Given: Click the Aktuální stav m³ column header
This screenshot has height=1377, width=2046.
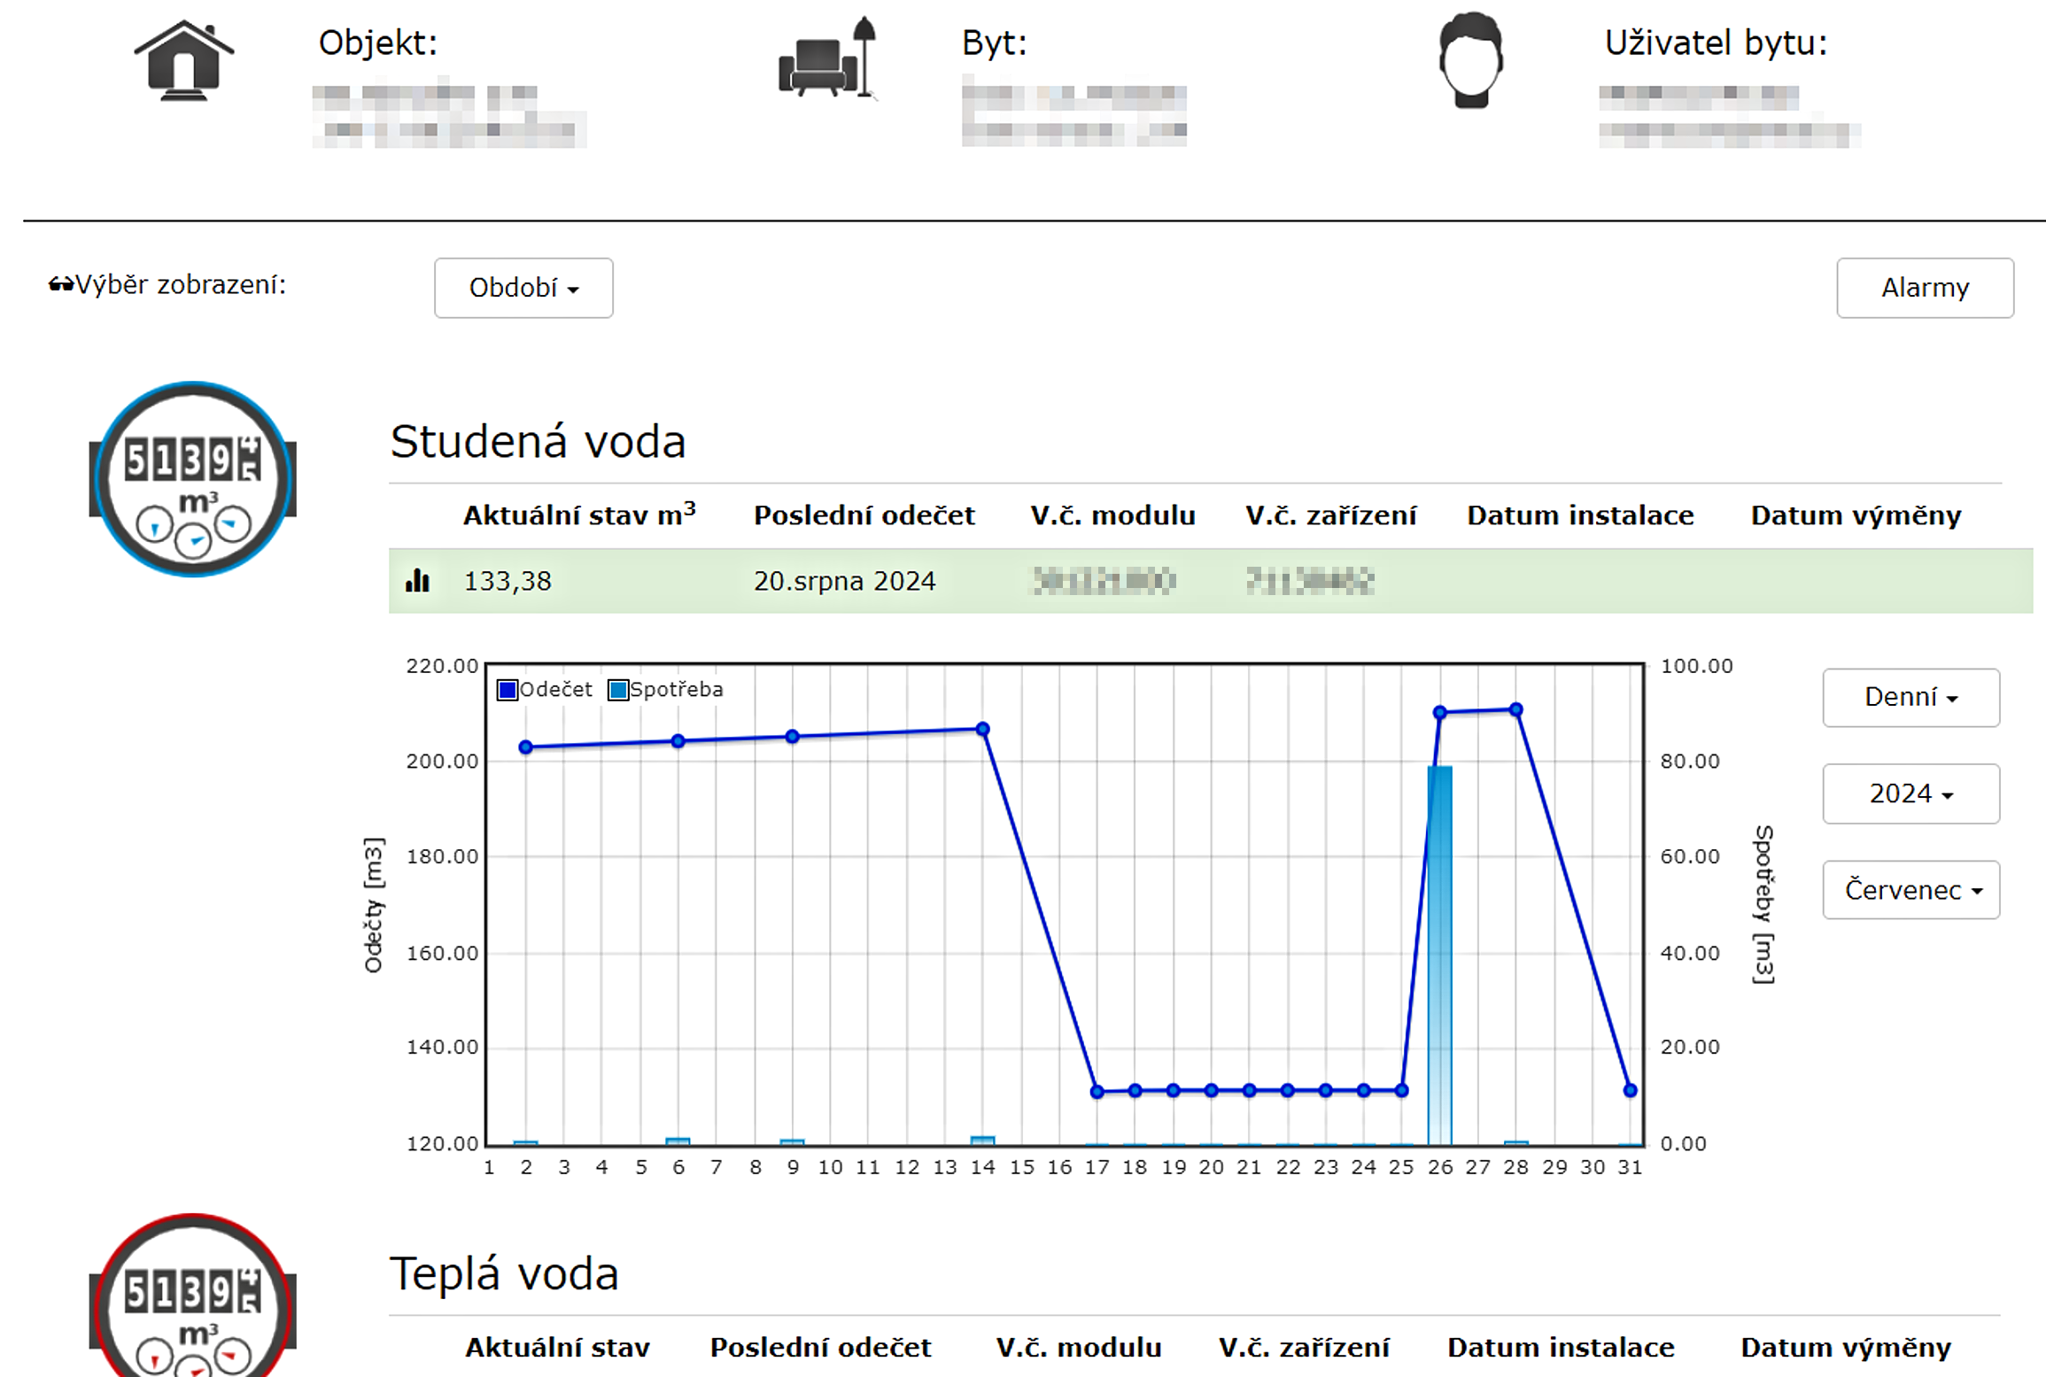Looking at the screenshot, I should pyautogui.click(x=578, y=515).
